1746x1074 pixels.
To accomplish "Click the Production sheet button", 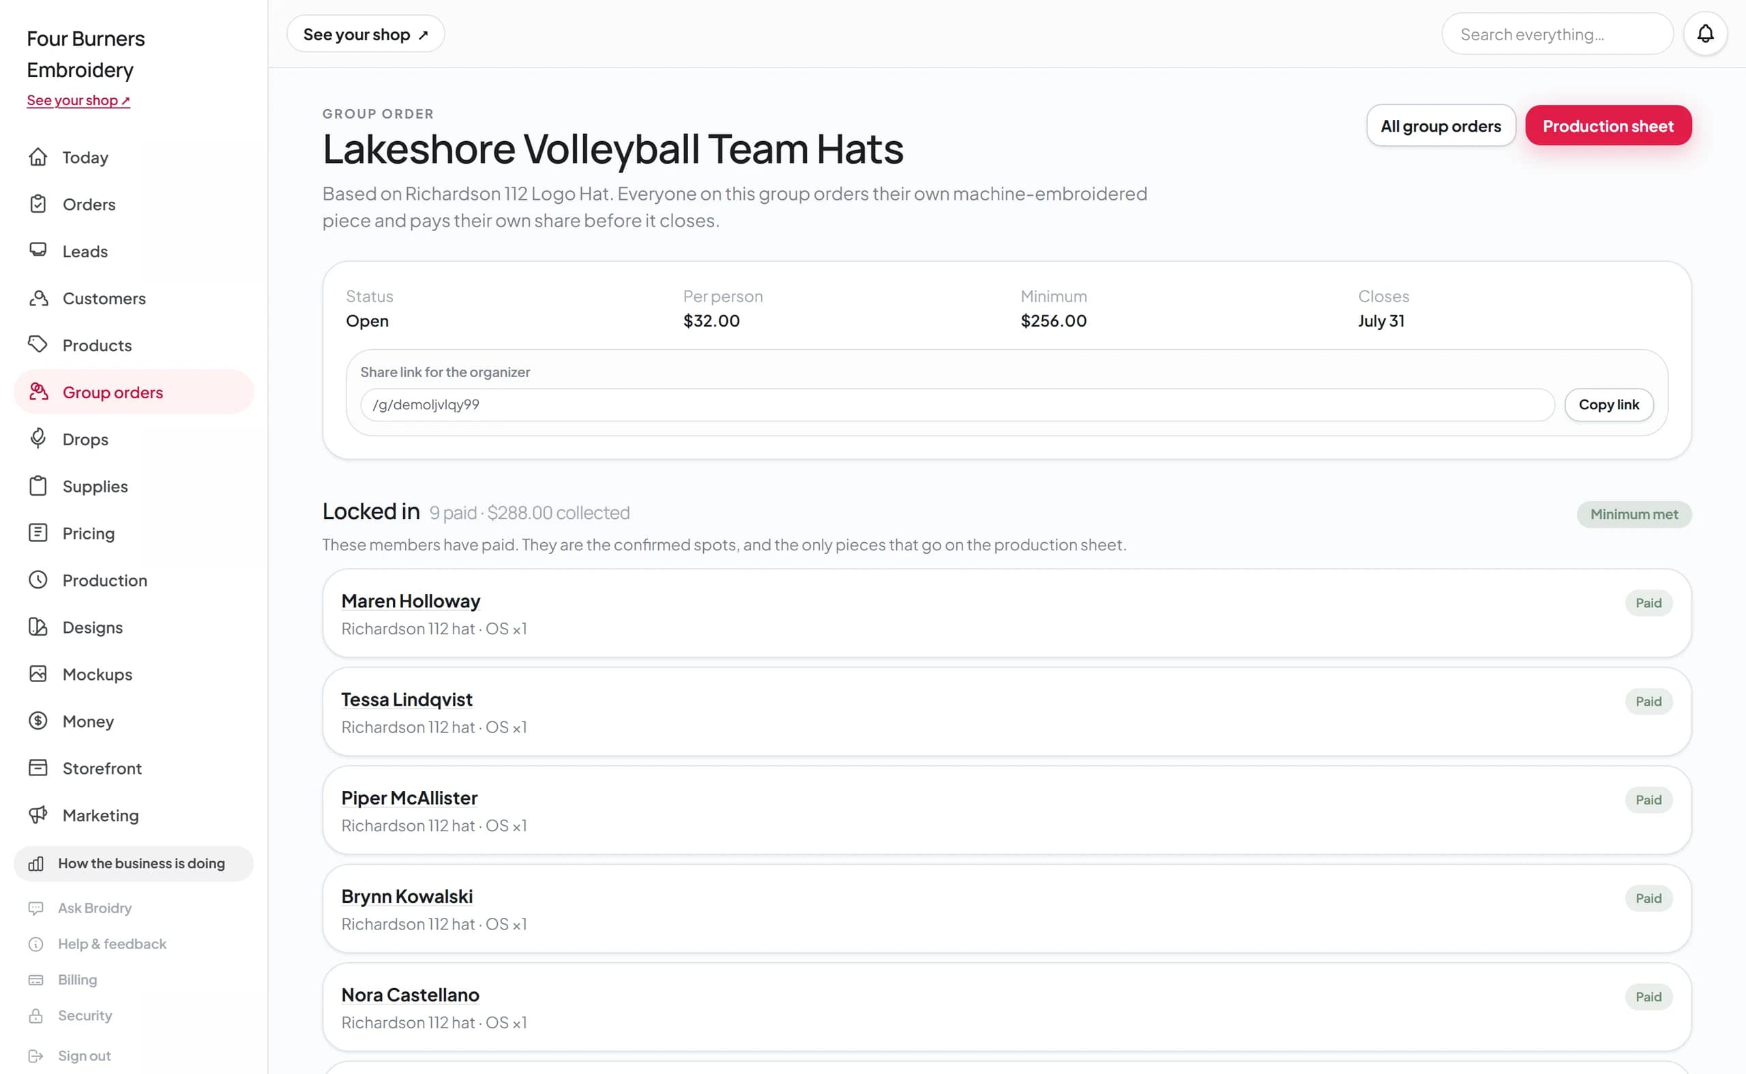I will (1608, 125).
